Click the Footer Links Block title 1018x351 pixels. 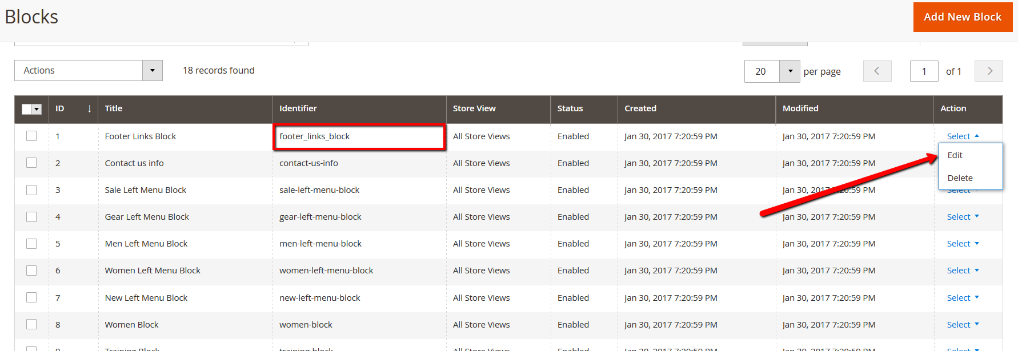click(141, 136)
